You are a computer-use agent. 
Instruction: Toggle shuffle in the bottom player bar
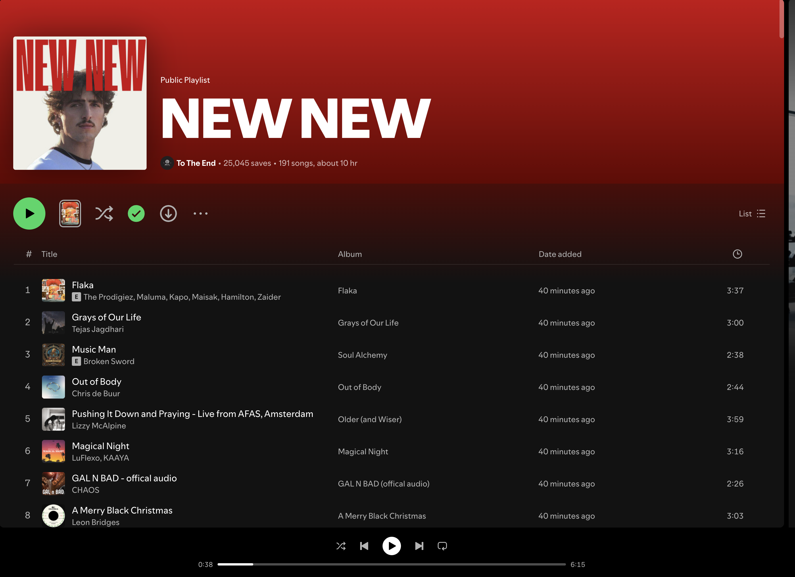[x=341, y=546]
